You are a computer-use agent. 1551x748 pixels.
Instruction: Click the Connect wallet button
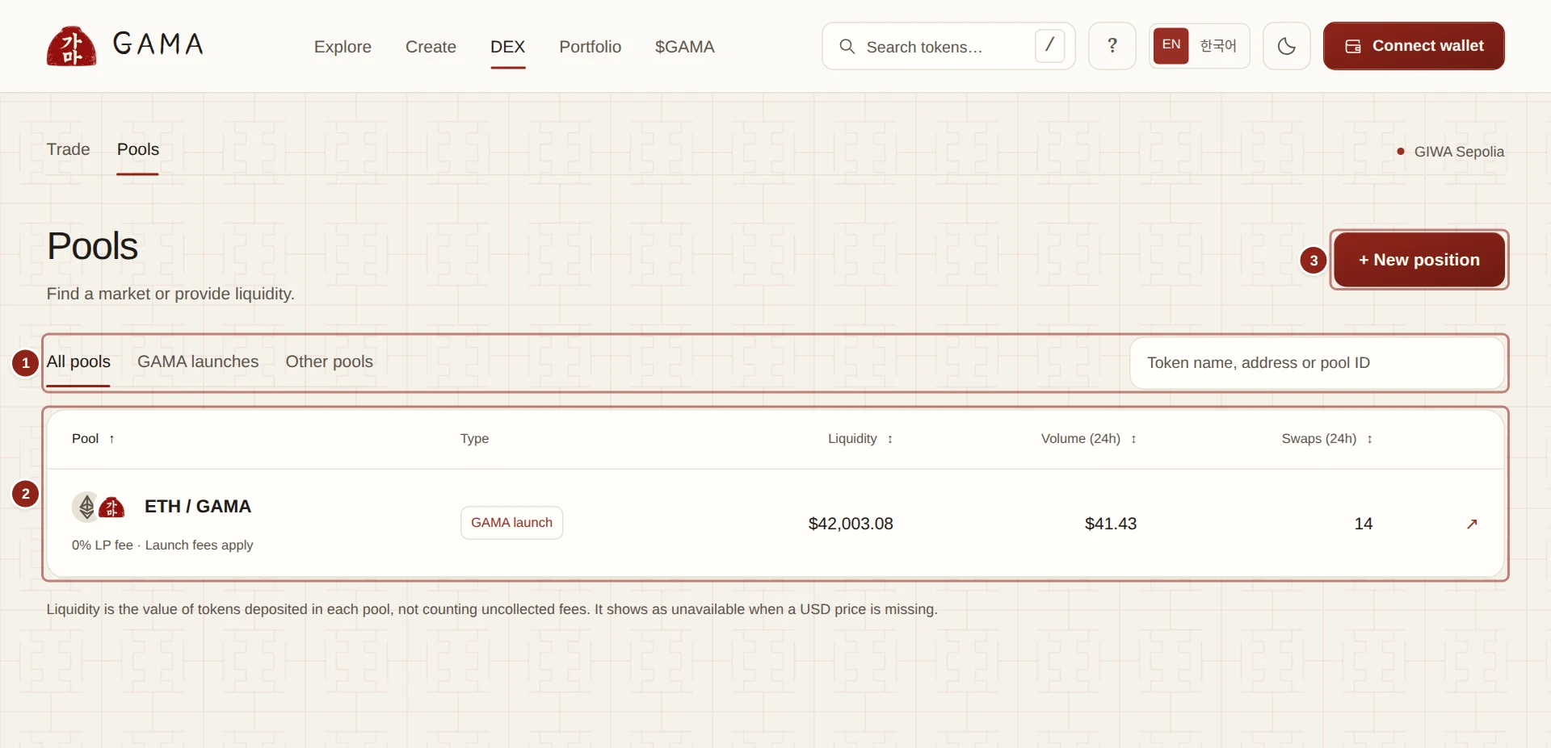click(x=1413, y=46)
